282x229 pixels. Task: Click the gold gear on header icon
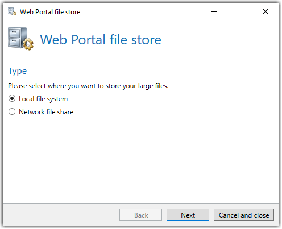pos(28,44)
